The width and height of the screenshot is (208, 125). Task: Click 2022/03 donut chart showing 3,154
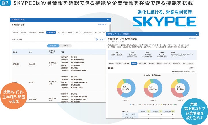[x=126, y=88]
